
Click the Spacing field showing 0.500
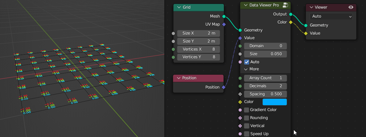265,94
